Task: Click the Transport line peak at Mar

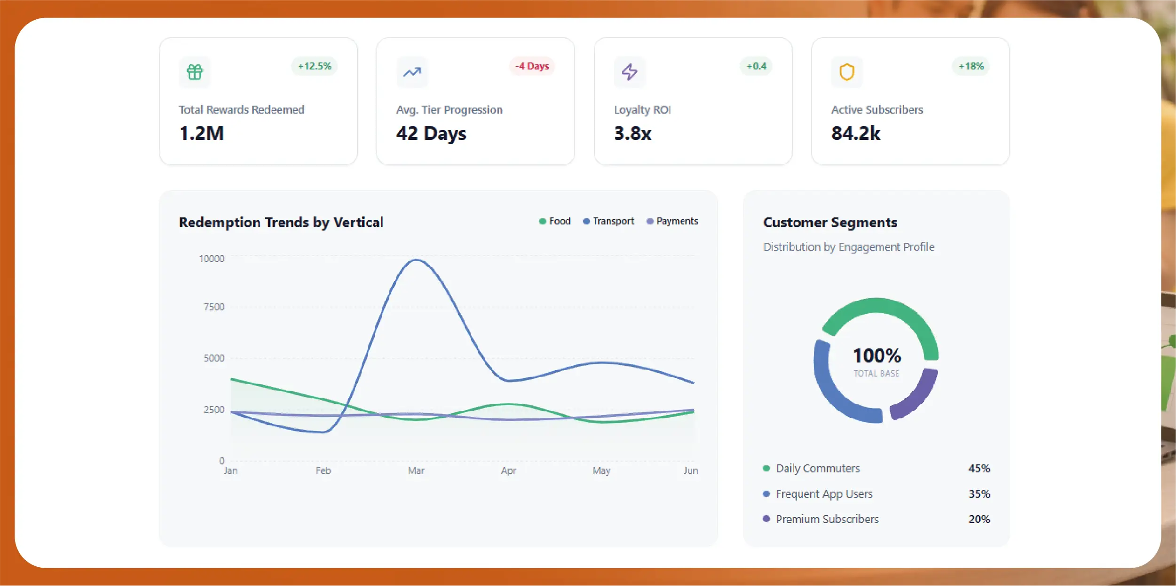Action: (x=416, y=260)
